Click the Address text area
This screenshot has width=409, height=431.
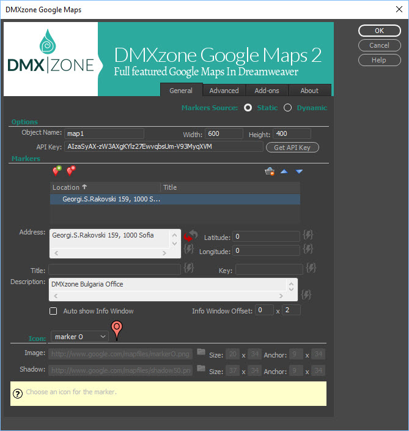point(110,239)
